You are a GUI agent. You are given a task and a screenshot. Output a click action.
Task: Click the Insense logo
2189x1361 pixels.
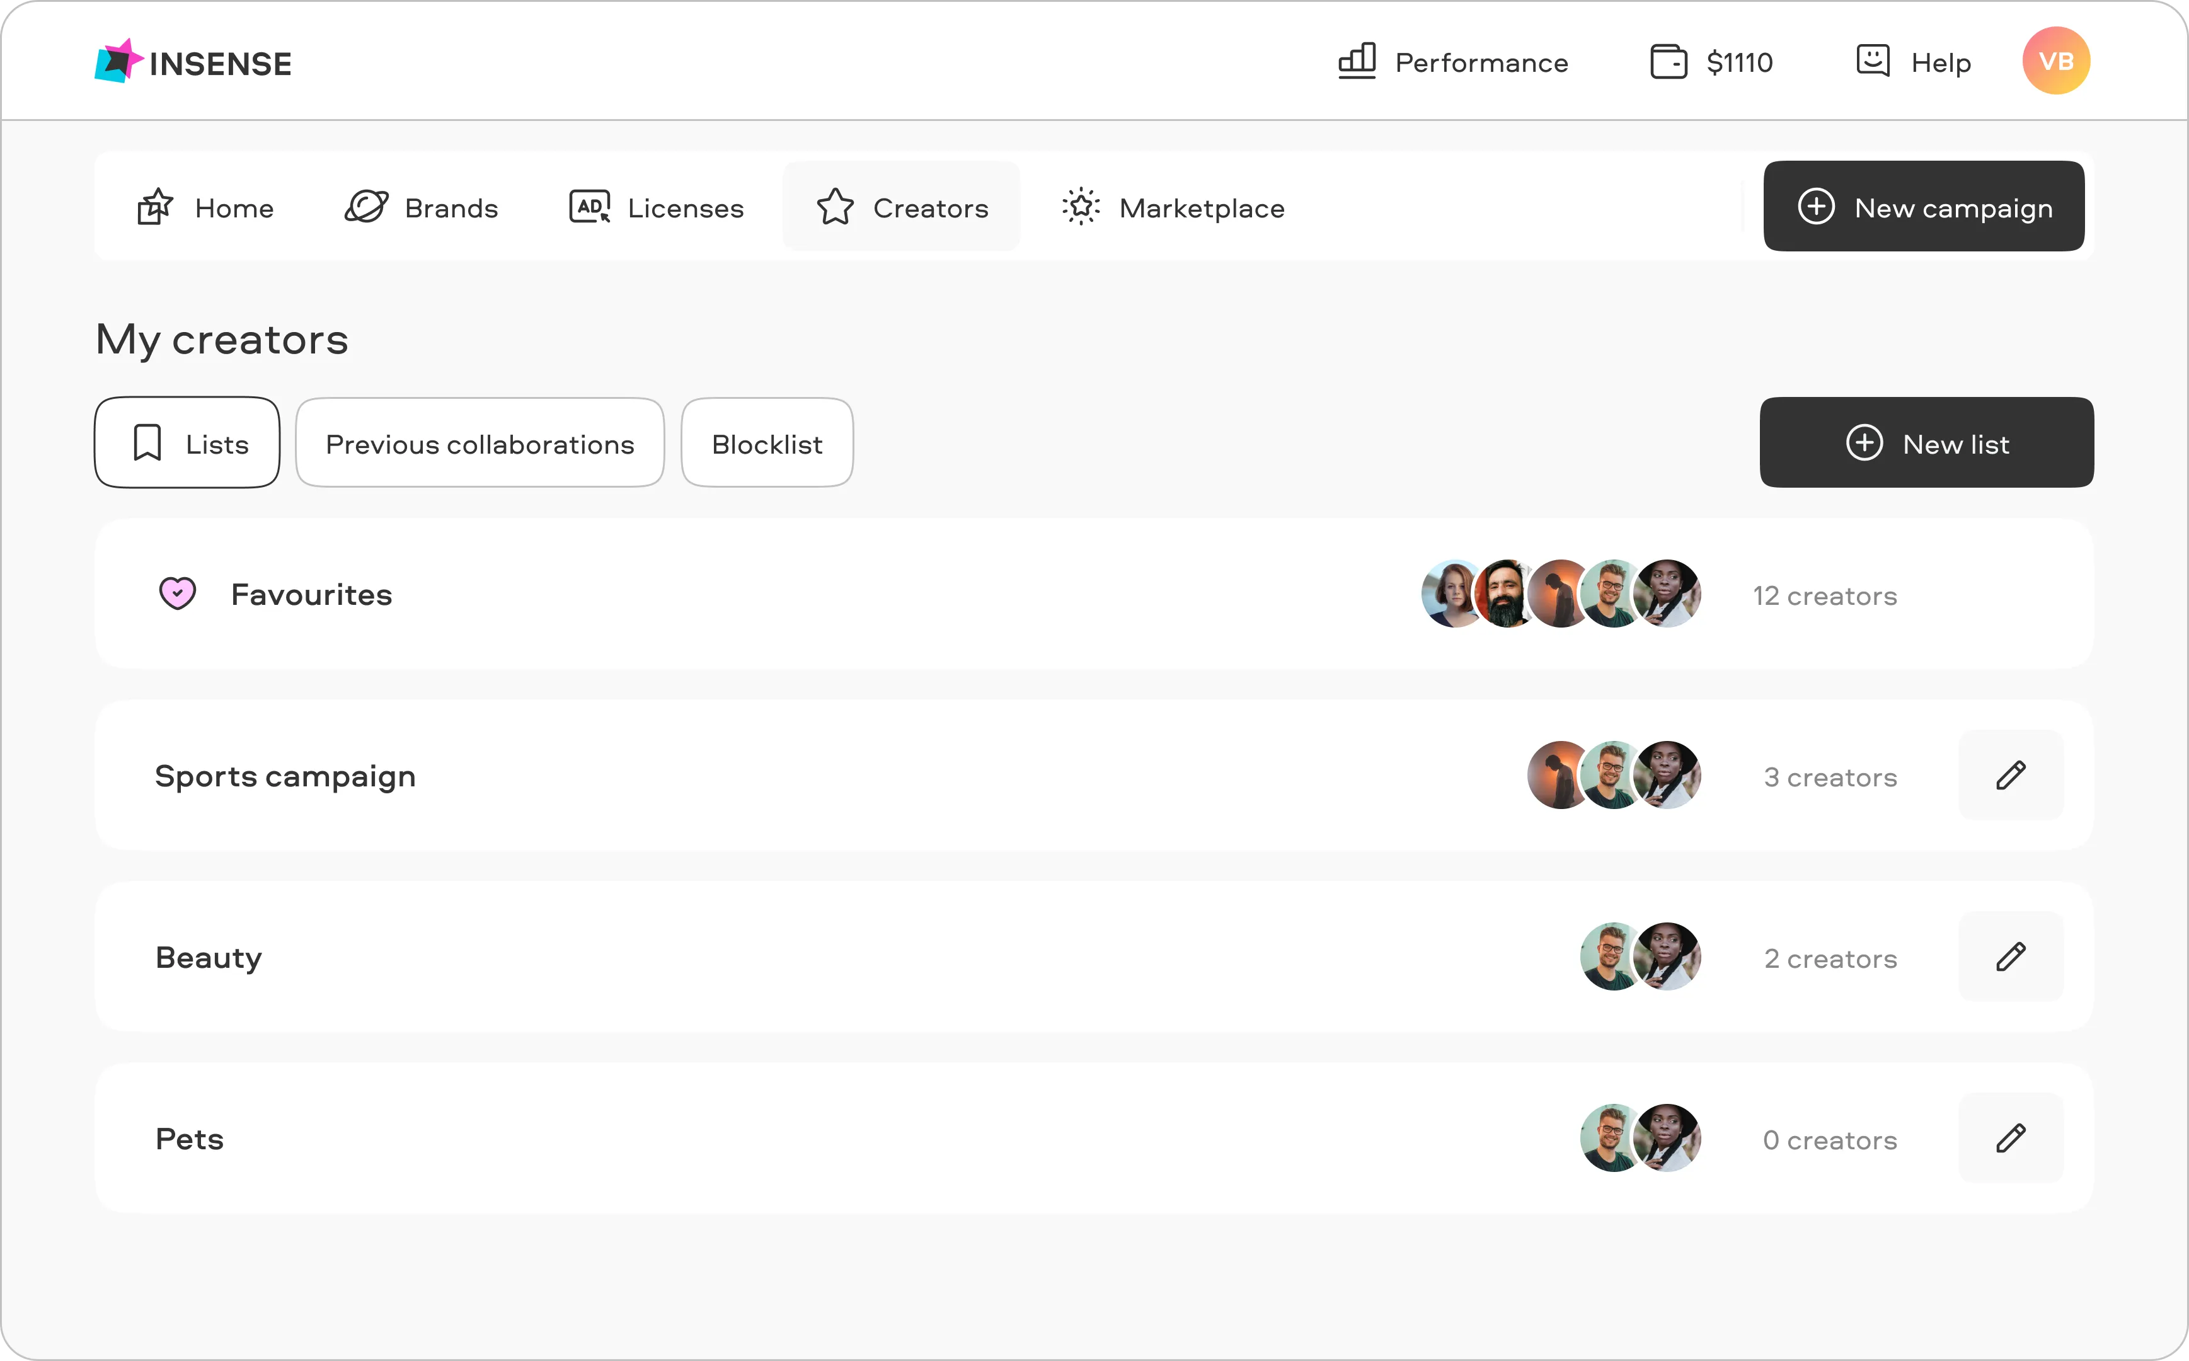tap(193, 61)
